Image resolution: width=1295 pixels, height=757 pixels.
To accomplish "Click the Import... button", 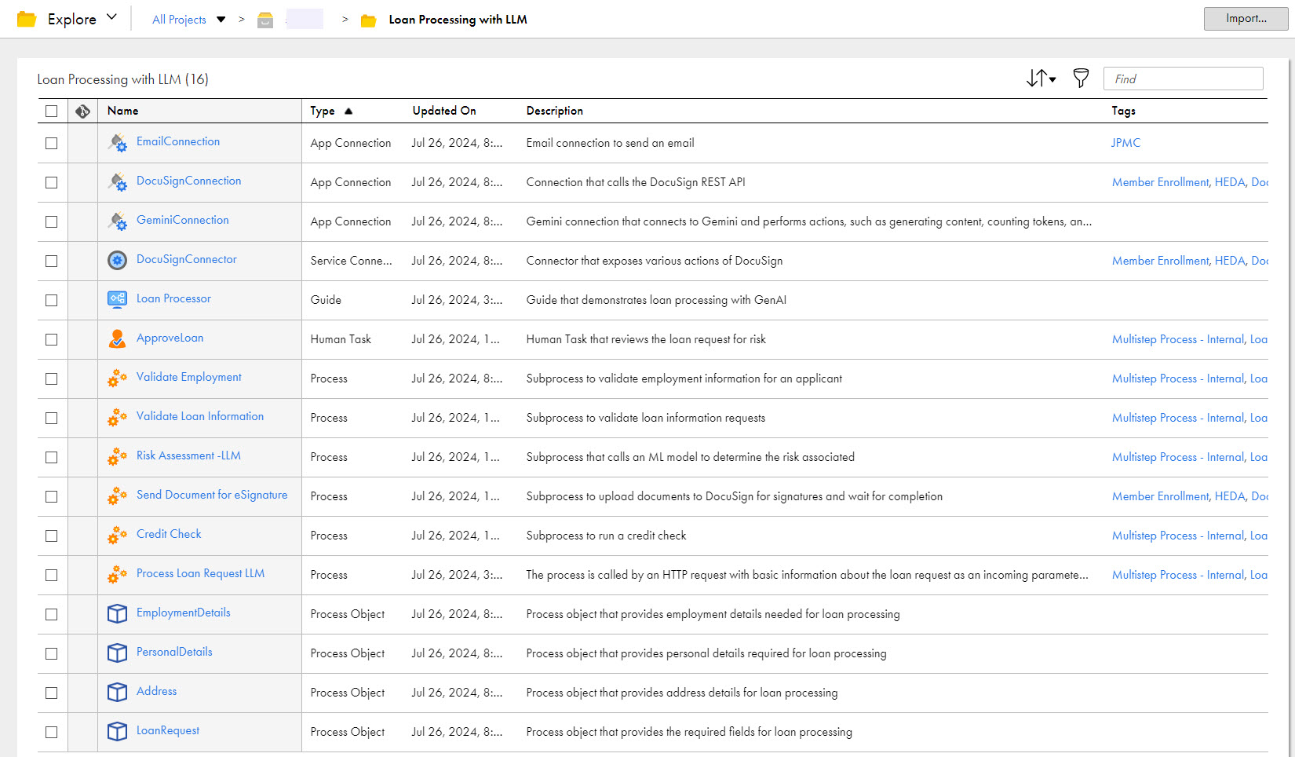I will coord(1246,19).
